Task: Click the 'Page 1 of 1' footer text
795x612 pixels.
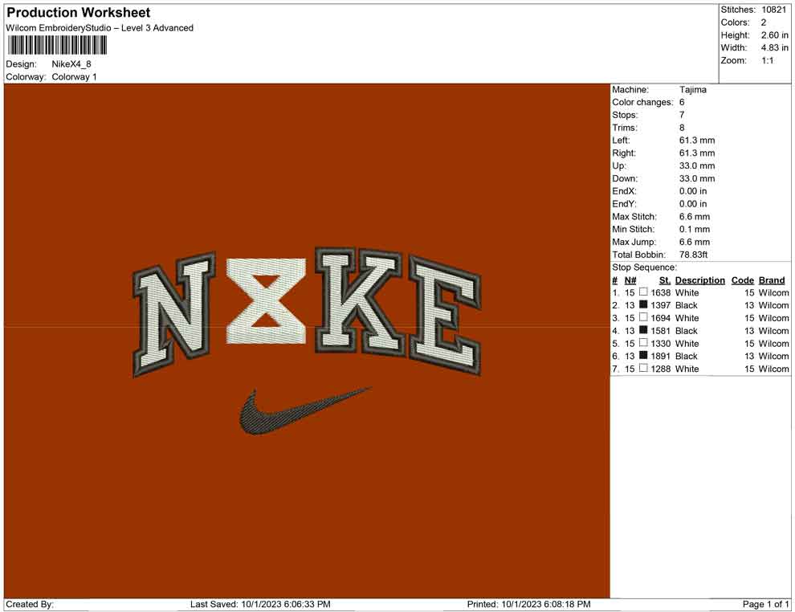Action: (x=765, y=604)
